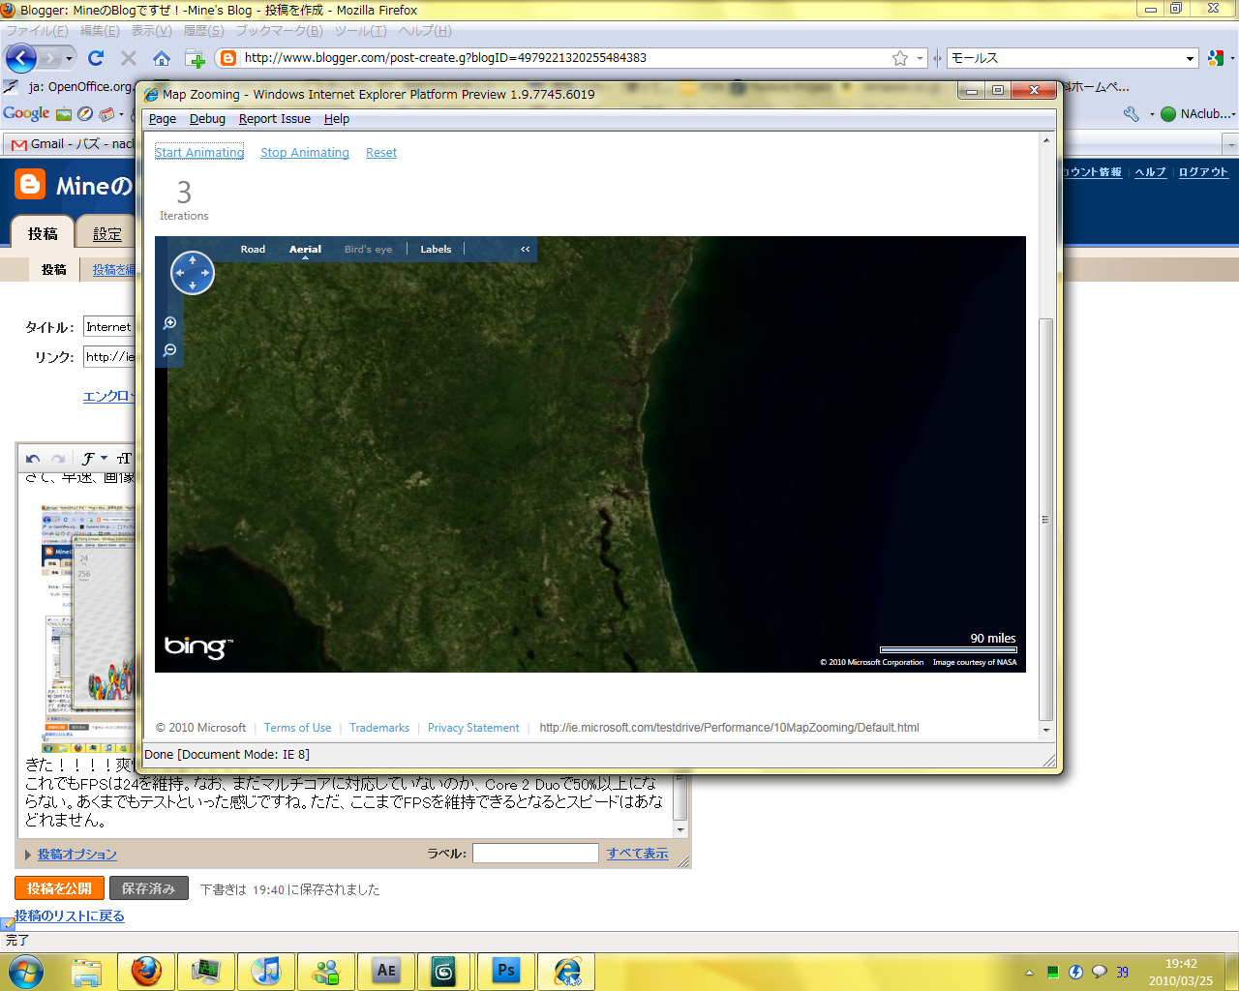The width and height of the screenshot is (1239, 991).
Task: Click the gray saved draft button in Blogger
Action: point(148,888)
